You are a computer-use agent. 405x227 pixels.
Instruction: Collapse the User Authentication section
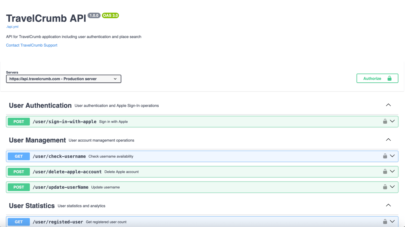pos(388,105)
